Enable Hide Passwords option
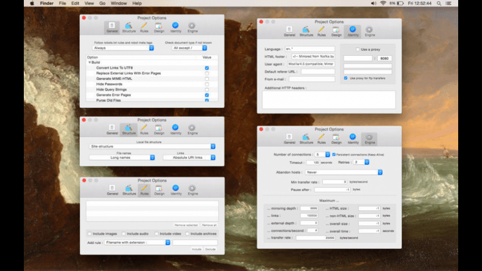This screenshot has height=271, width=482. (207, 84)
